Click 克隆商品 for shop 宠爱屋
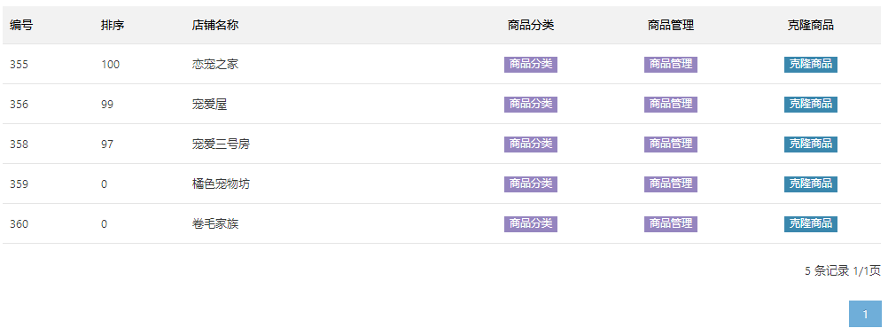The width and height of the screenshot is (888, 336). [x=810, y=105]
